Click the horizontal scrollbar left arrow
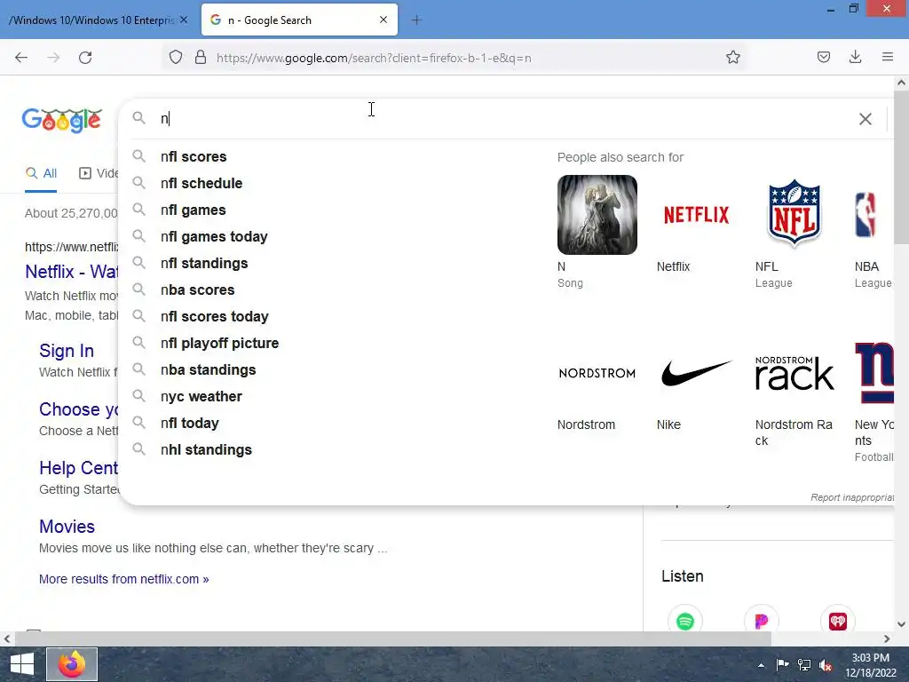Image resolution: width=909 pixels, height=682 pixels. (x=7, y=639)
